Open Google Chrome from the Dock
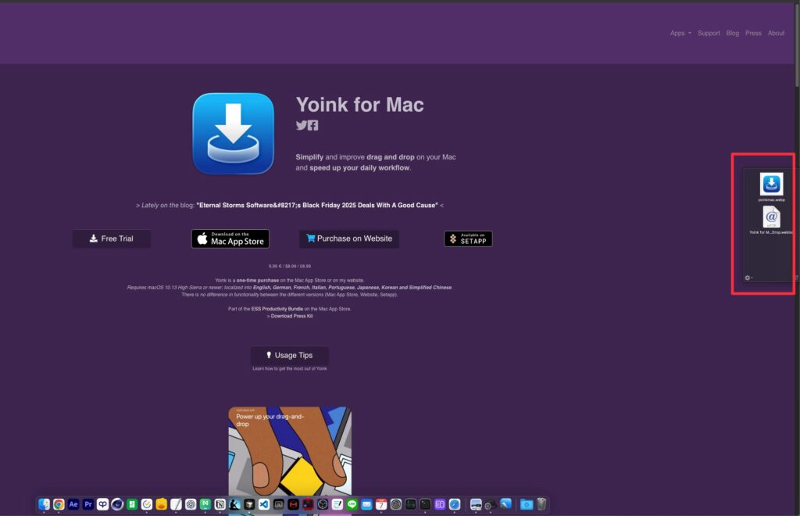Screen dimensions: 800x516 [x=59, y=505]
